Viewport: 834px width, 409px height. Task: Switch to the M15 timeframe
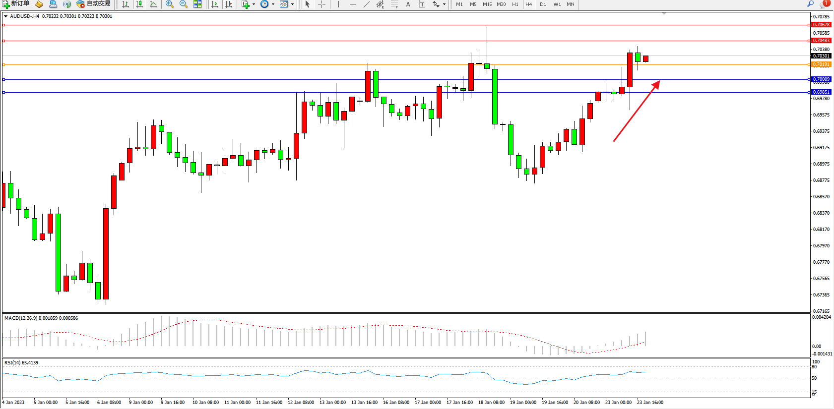(x=487, y=4)
